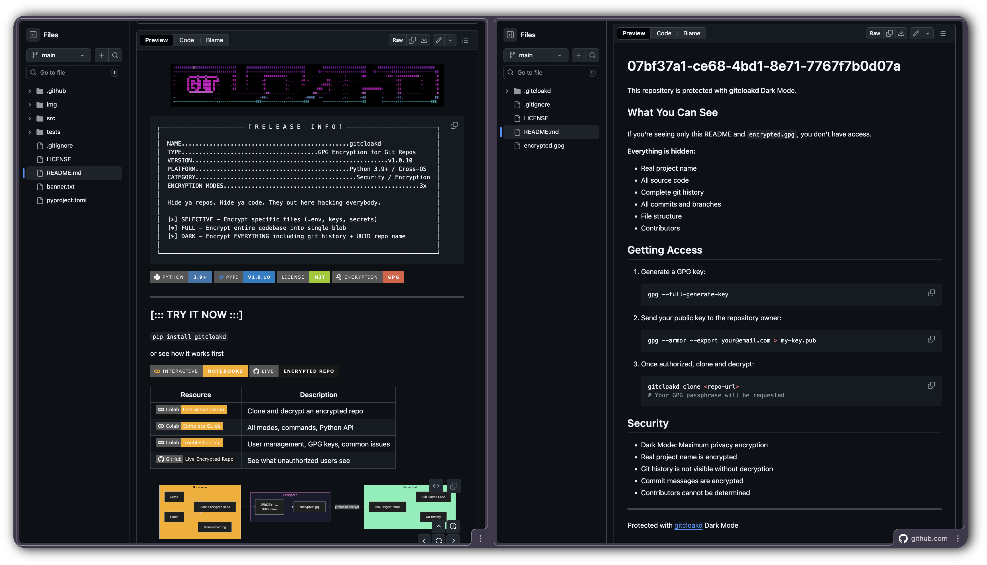The width and height of the screenshot is (987, 565).
Task: Open outline list icon in left pane
Action: [465, 40]
